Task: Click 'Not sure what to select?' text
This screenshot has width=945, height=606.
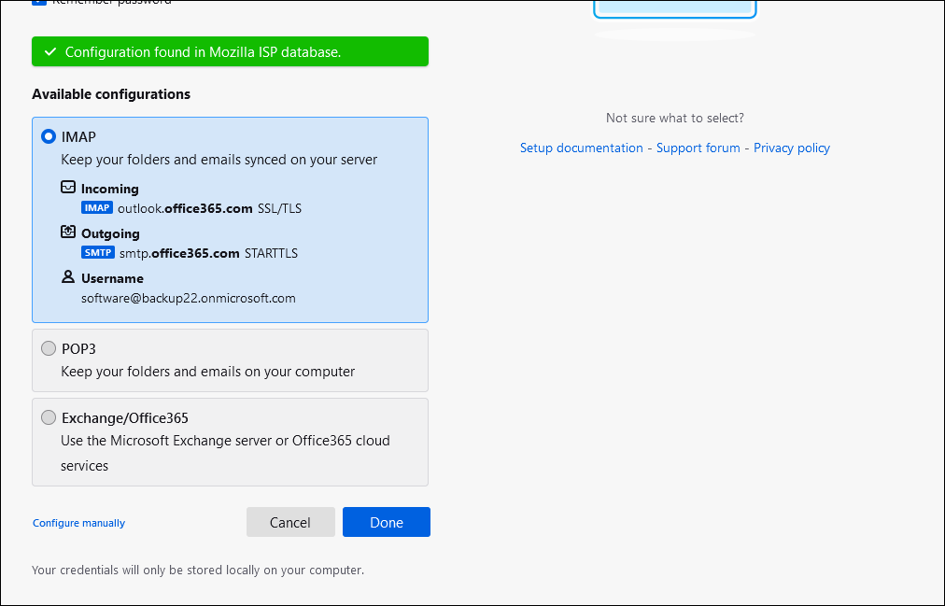Action: [675, 118]
